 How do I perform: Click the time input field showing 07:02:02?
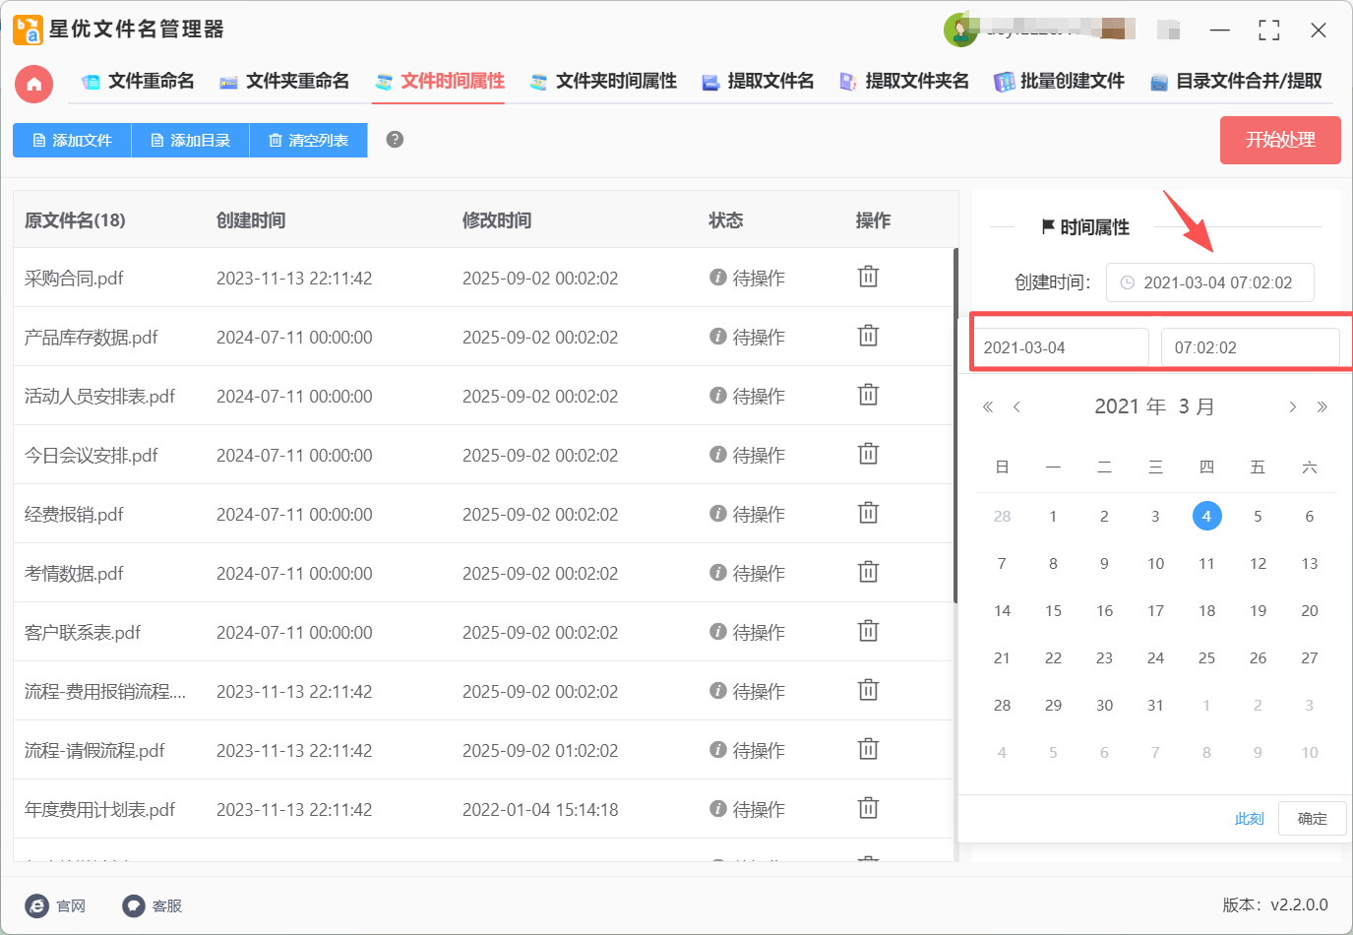click(x=1250, y=347)
